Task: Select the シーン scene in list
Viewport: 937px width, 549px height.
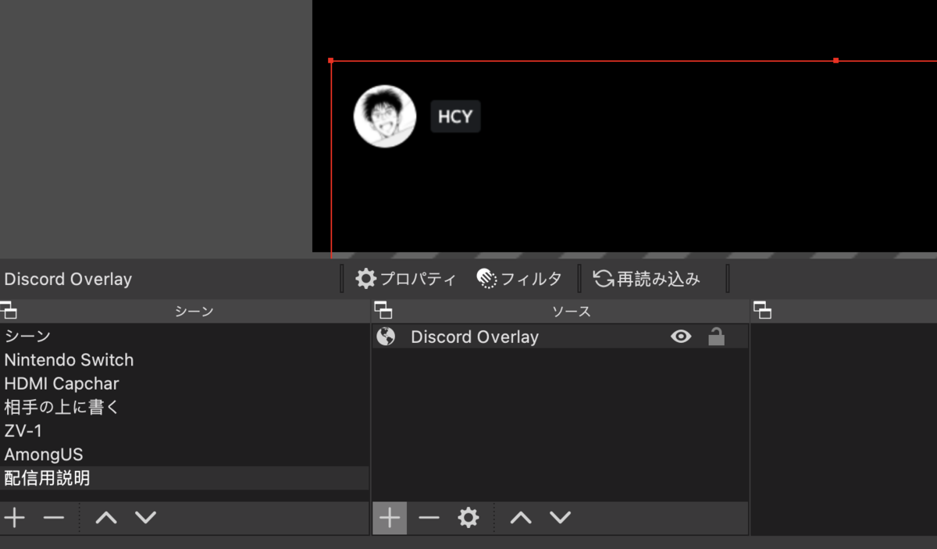Action: 184,336
